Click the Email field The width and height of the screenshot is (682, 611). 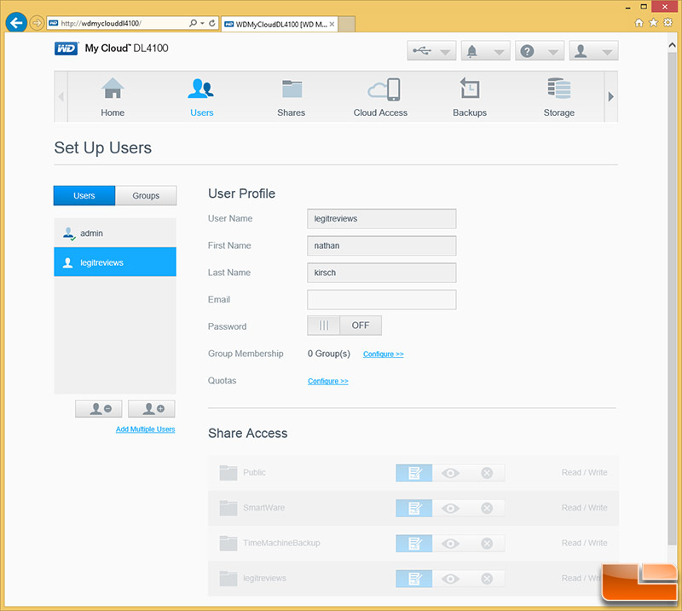381,300
